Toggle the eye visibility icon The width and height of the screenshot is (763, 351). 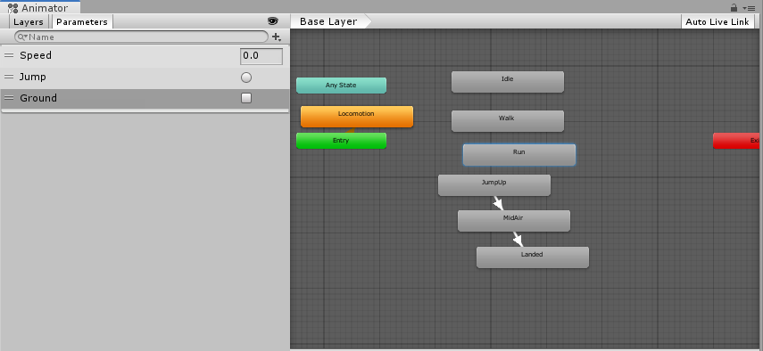272,21
